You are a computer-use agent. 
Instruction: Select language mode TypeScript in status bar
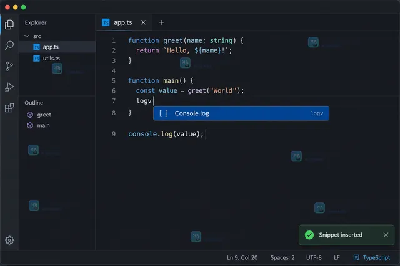376,258
